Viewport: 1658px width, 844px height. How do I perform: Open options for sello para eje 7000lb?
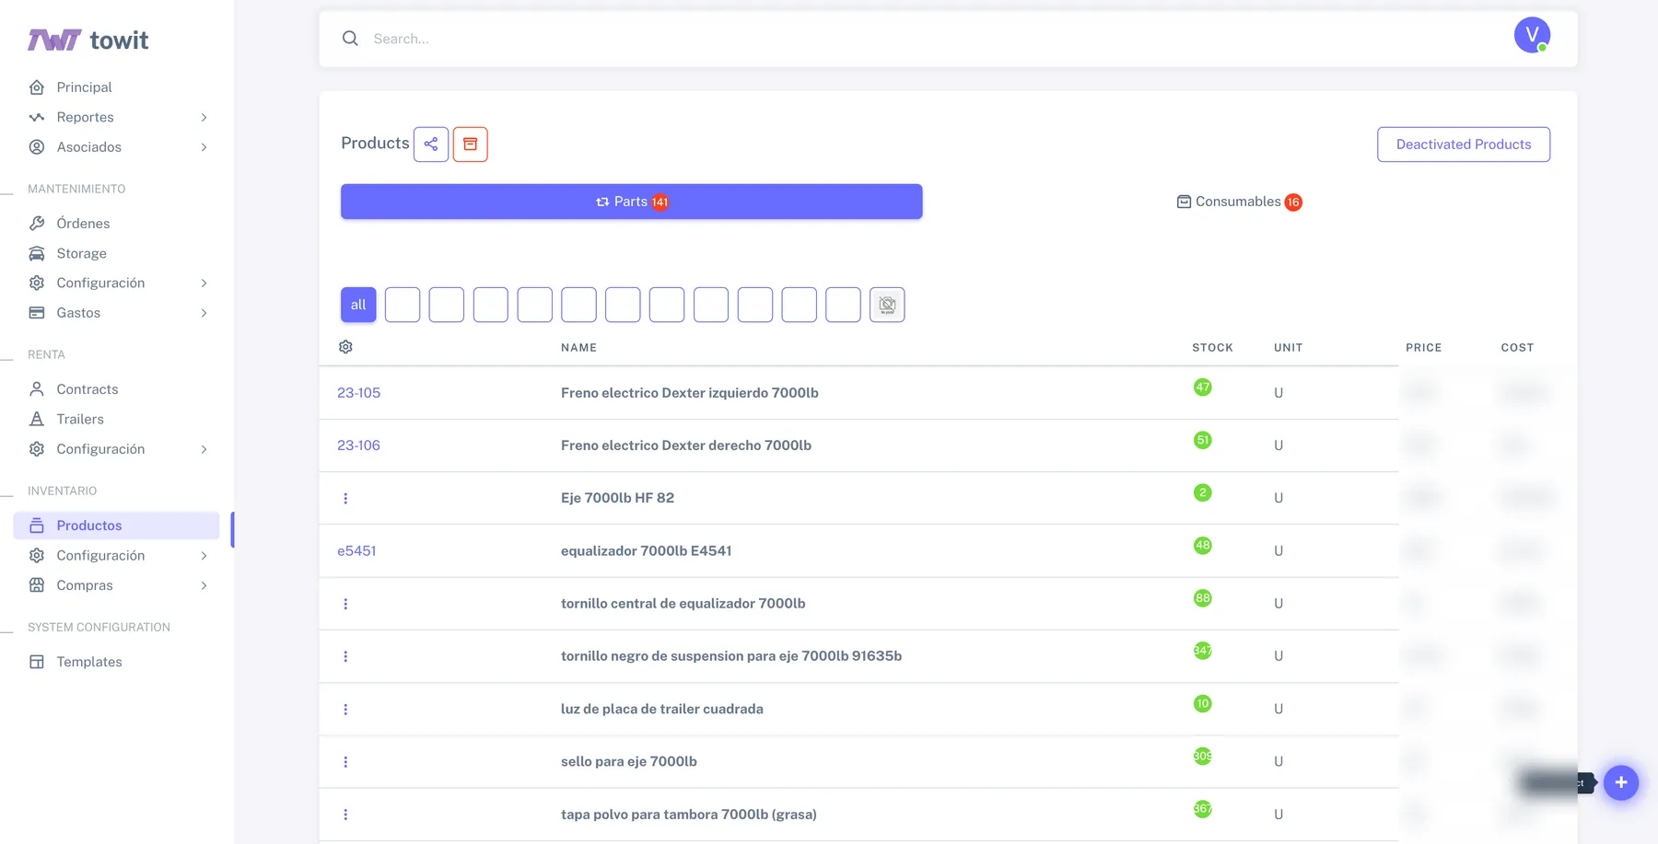pos(345,762)
